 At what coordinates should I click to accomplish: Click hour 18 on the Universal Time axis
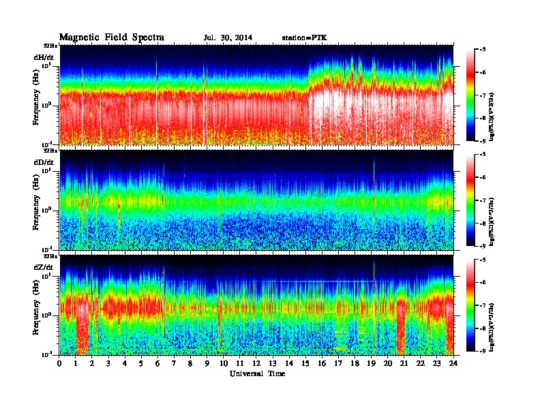tap(355, 364)
